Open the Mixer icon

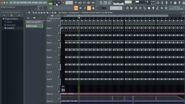coord(140,8)
